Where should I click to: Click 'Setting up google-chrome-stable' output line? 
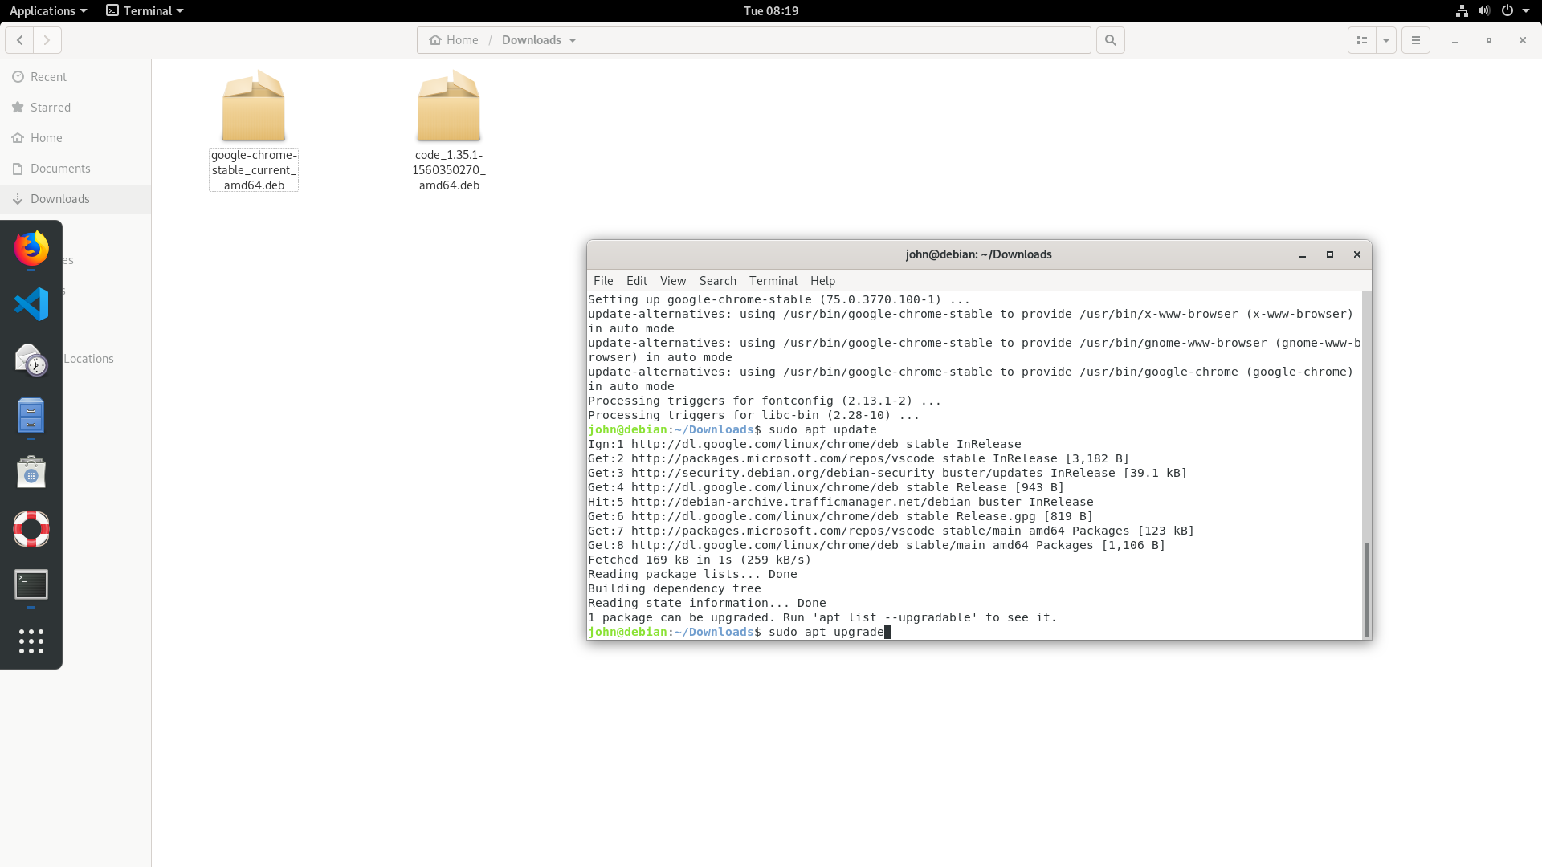pyautogui.click(x=779, y=299)
